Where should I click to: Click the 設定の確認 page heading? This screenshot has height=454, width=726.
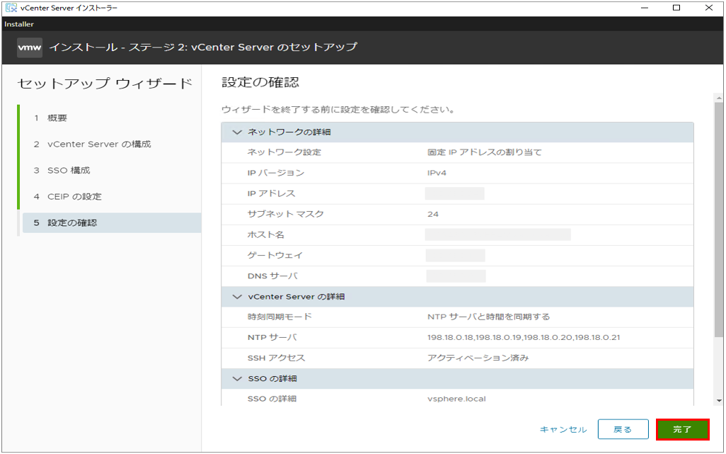click(x=260, y=82)
